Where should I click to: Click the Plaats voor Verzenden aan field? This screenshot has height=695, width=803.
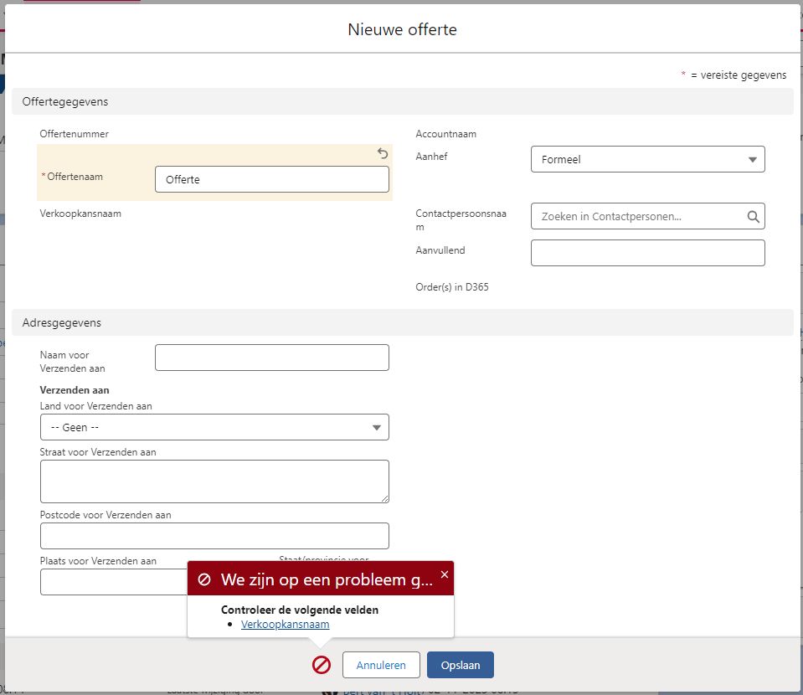[x=114, y=582]
